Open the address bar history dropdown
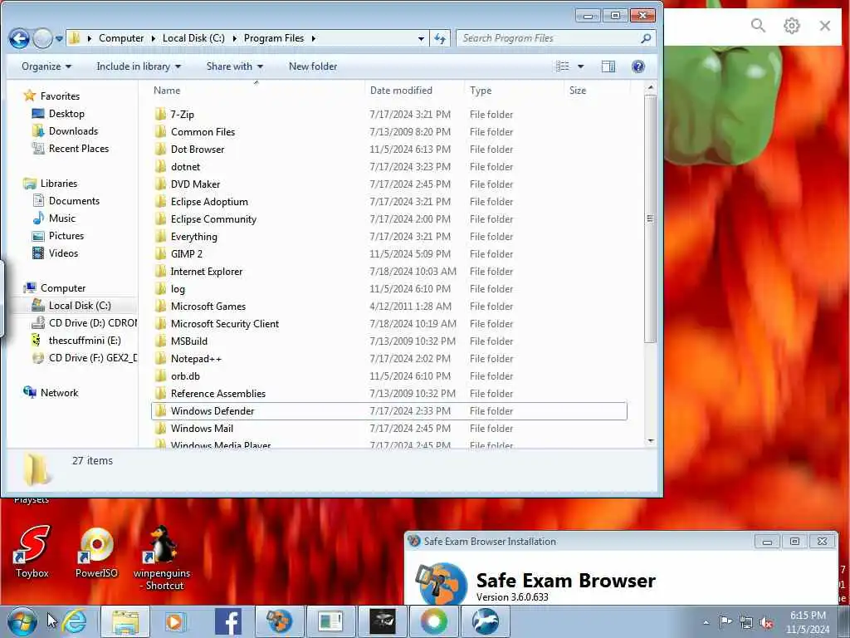This screenshot has height=638, width=850. point(421,38)
